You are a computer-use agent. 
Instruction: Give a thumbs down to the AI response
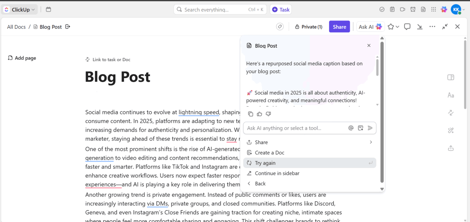[x=268, y=114]
